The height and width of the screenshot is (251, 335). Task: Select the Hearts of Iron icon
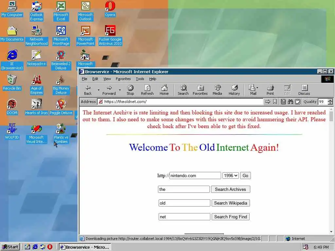pos(37,107)
